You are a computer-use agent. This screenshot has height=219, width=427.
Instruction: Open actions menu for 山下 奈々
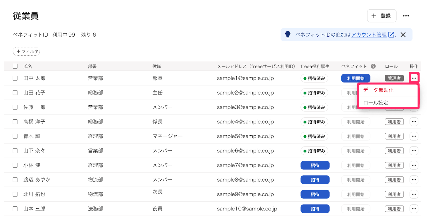(414, 151)
